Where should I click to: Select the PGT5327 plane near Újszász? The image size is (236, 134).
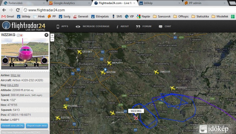tap(173, 88)
